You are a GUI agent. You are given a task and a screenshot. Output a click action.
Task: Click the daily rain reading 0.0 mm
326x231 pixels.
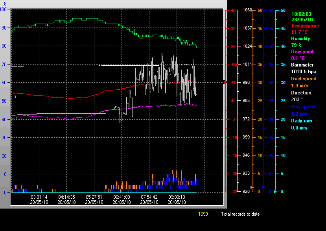pos(299,128)
